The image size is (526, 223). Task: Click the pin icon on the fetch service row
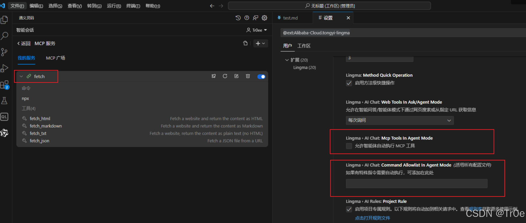click(214, 76)
